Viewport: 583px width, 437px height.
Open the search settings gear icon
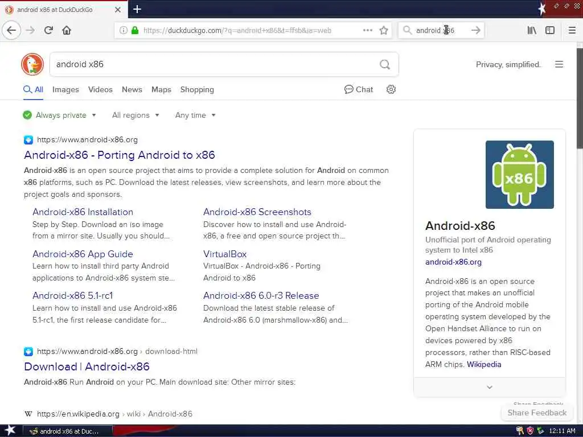391,89
